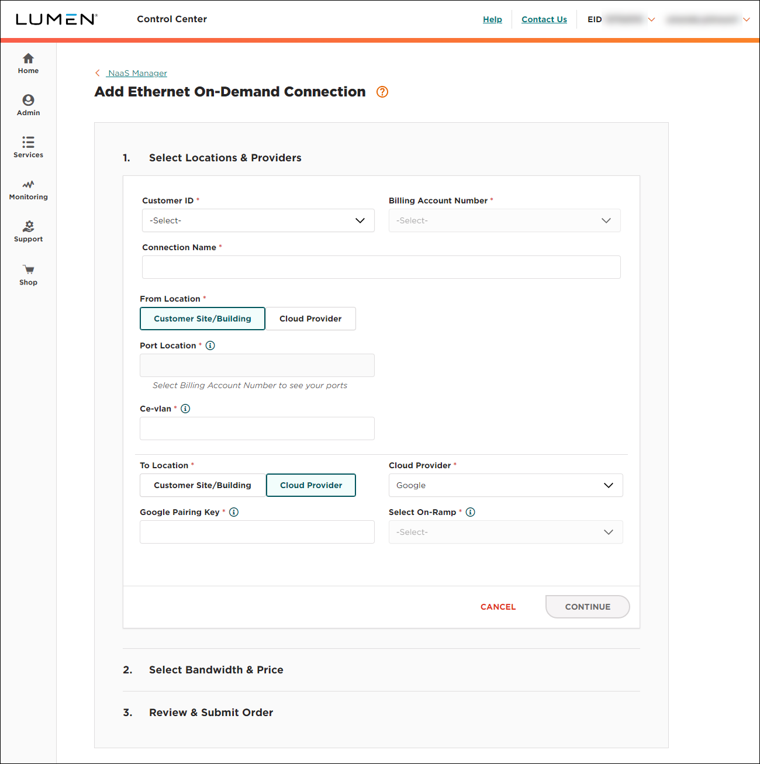The height and width of the screenshot is (764, 760).
Task: Open the Shop cart icon
Action: click(28, 269)
